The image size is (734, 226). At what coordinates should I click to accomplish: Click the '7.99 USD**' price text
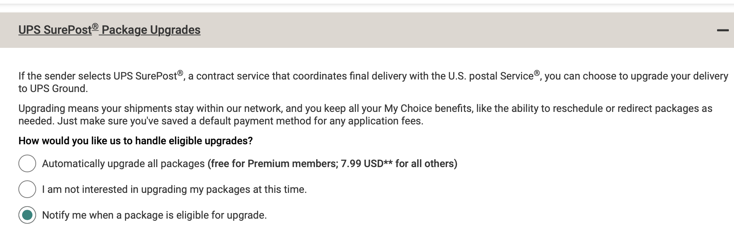(x=366, y=164)
